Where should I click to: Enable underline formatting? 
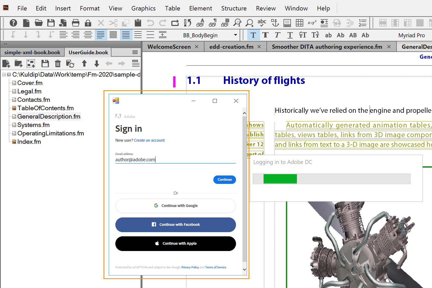tap(290, 35)
